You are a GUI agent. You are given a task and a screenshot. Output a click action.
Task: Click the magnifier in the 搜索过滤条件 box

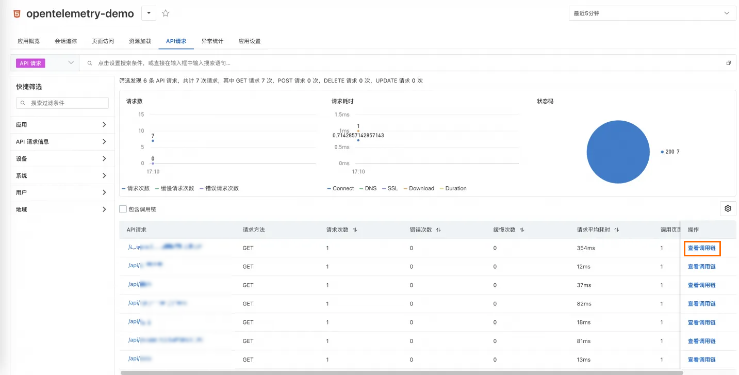[x=22, y=103]
